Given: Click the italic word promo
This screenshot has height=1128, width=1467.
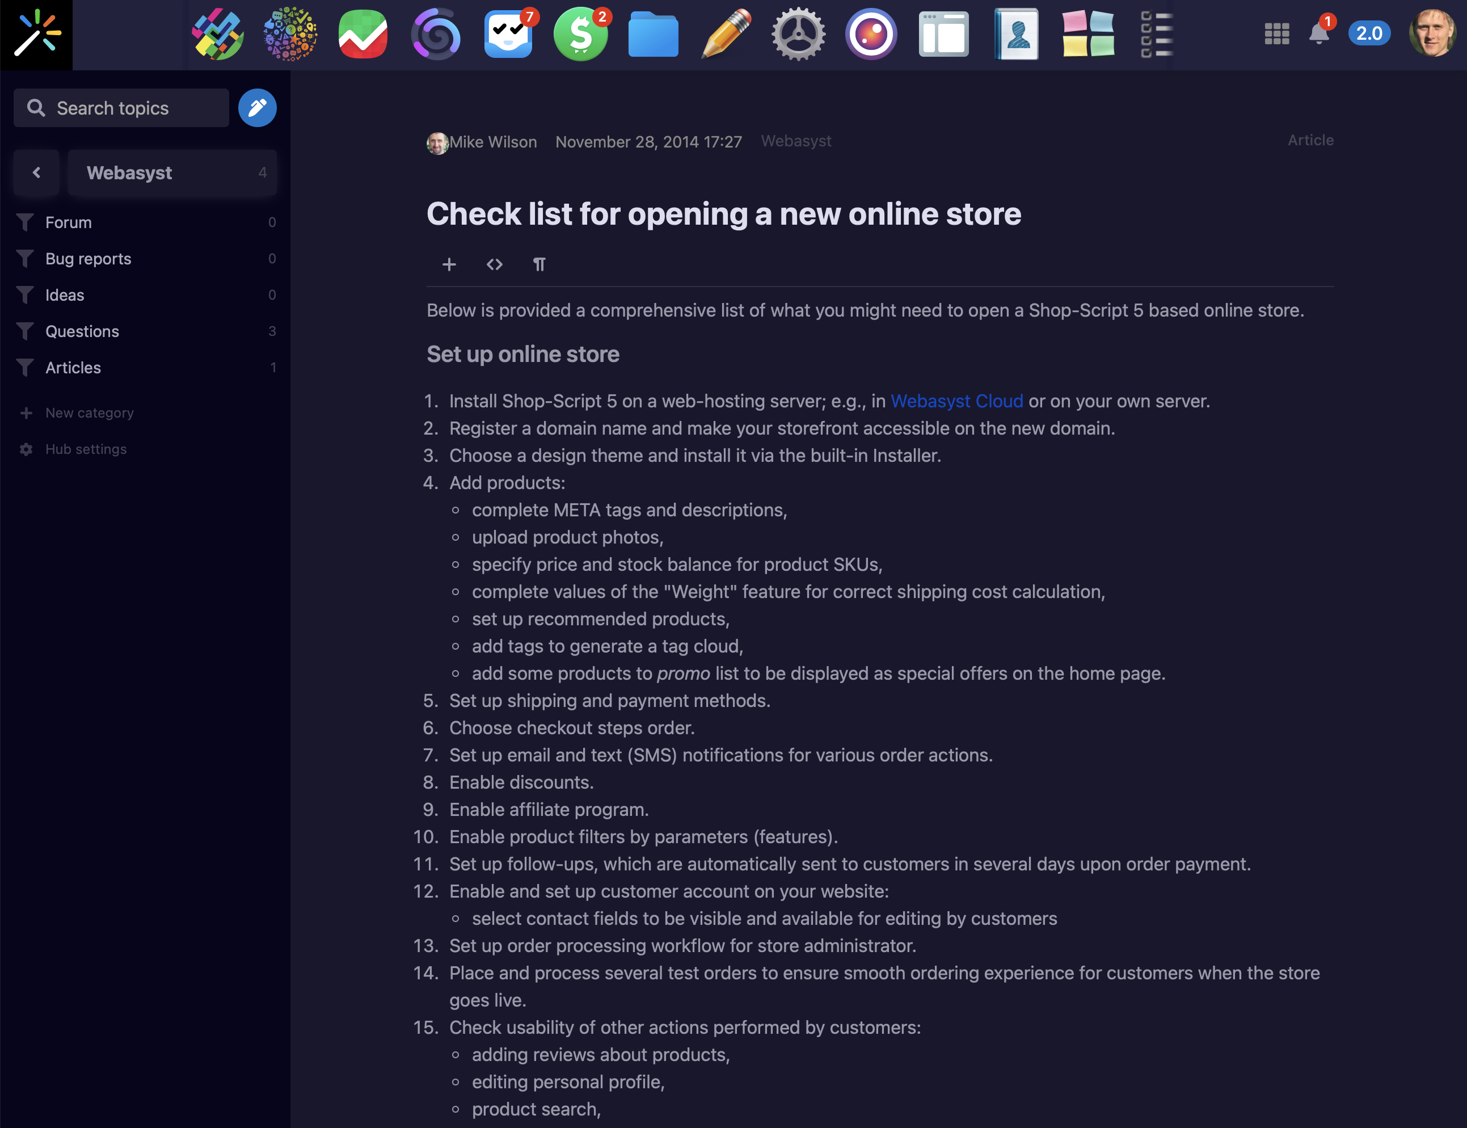Looking at the screenshot, I should coord(683,674).
